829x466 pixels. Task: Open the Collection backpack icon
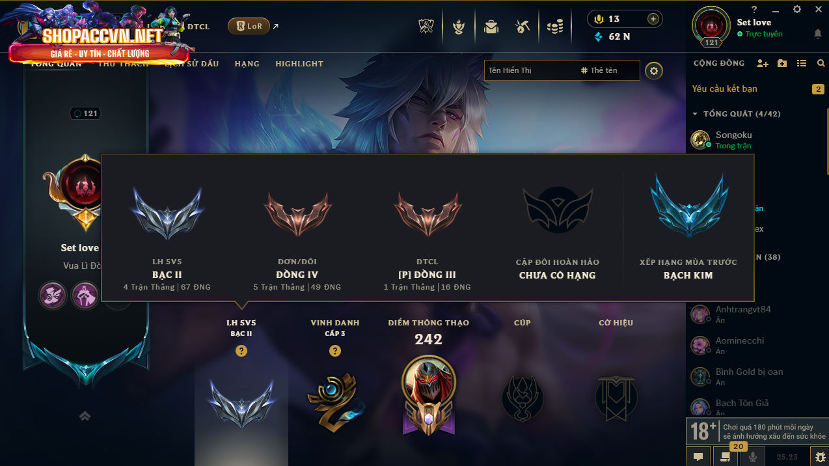pos(491,27)
